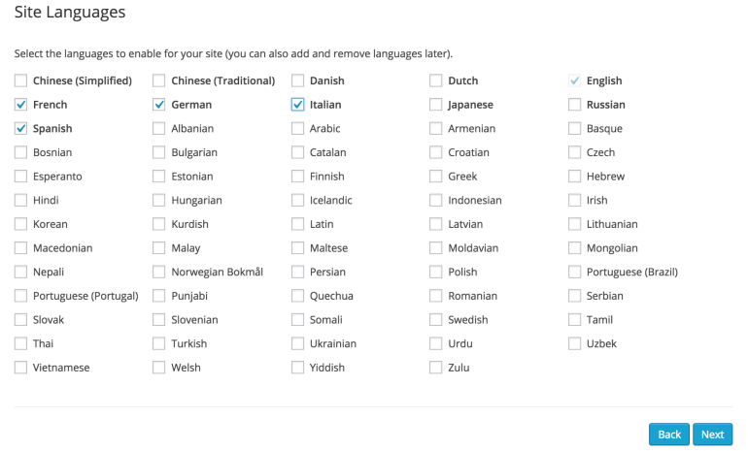Image resolution: width=748 pixels, height=451 pixels.
Task: Check the Arabic checkbox
Action: (x=297, y=128)
